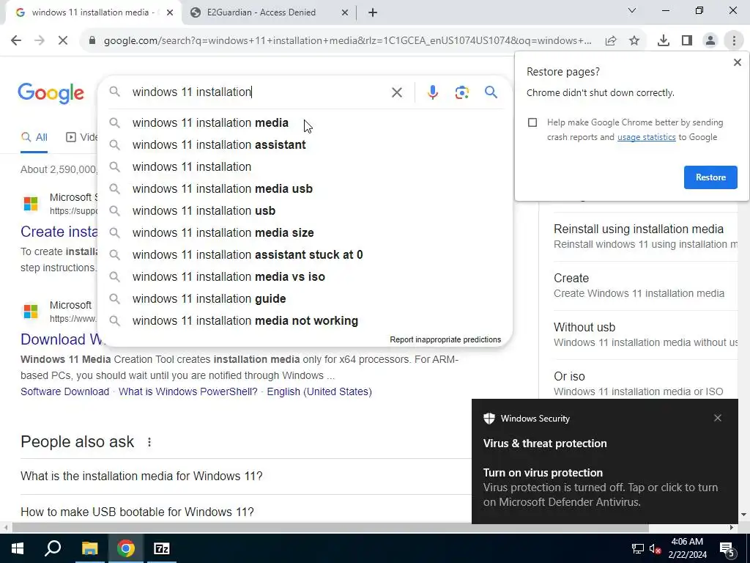750x563 pixels.
Task: Submit search with the blue magnifier
Action: point(491,92)
